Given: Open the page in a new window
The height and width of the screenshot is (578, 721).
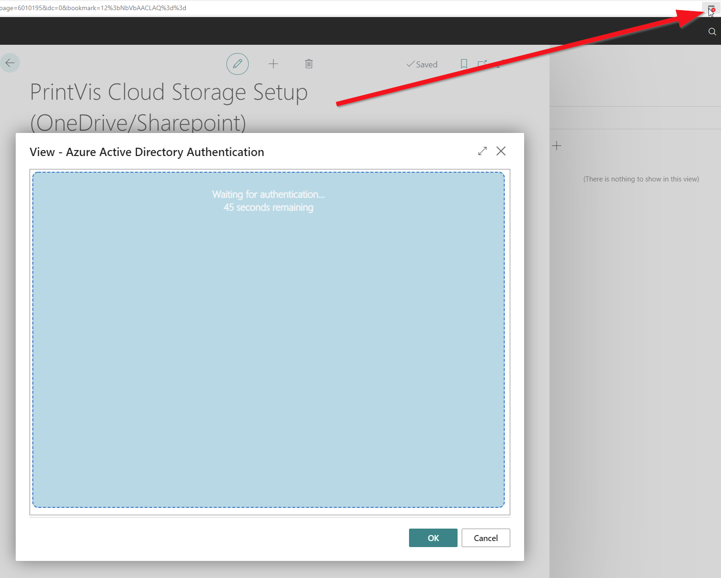Looking at the screenshot, I should pyautogui.click(x=482, y=64).
